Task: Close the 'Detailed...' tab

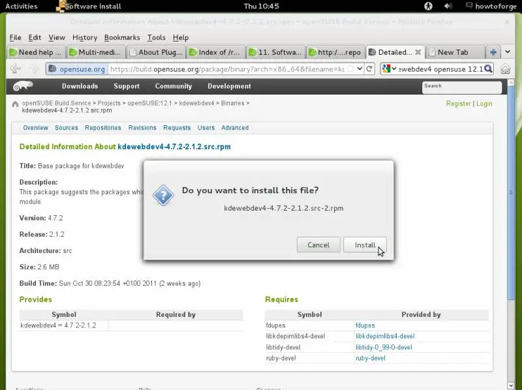Action: coord(418,52)
